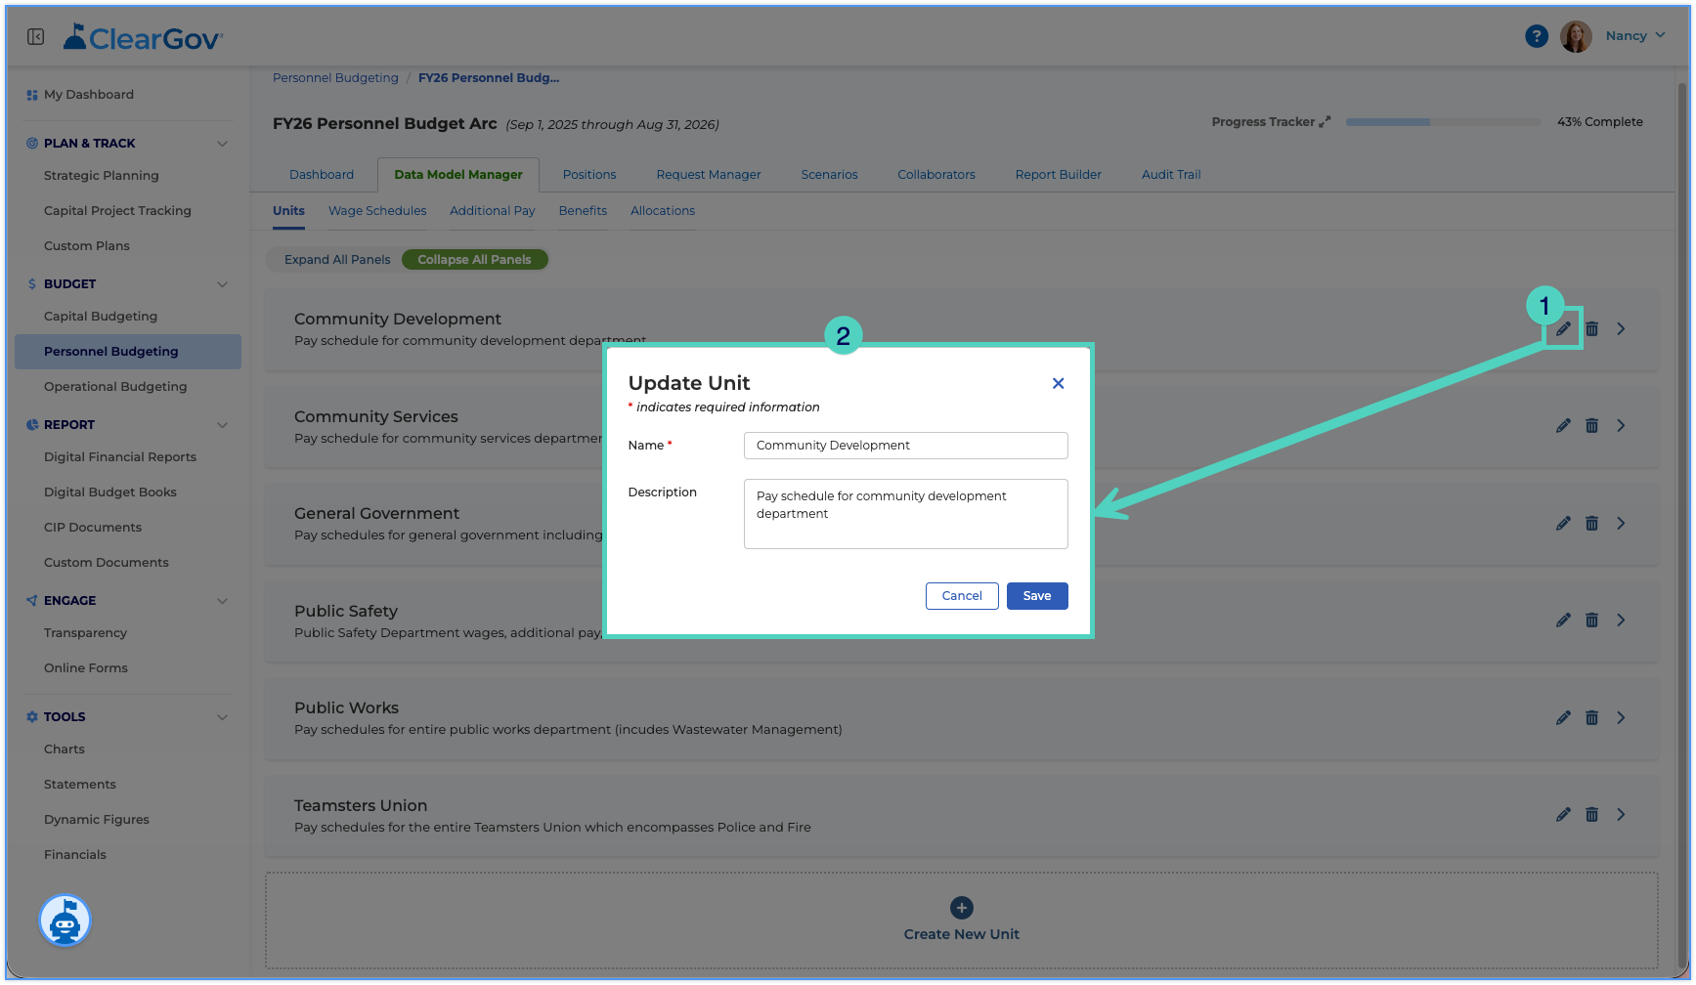Open the Nancy user account dropdown

point(1634,36)
